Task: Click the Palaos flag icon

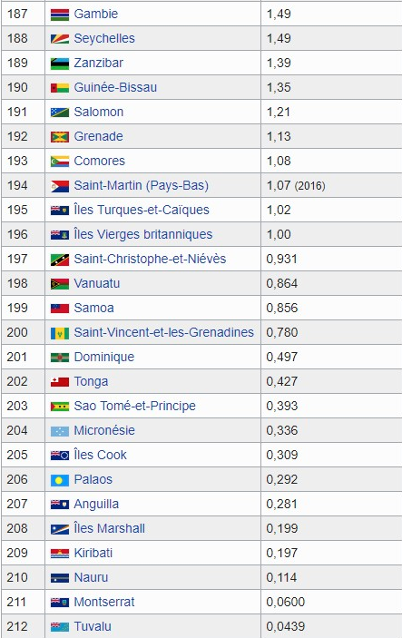Action: click(59, 480)
